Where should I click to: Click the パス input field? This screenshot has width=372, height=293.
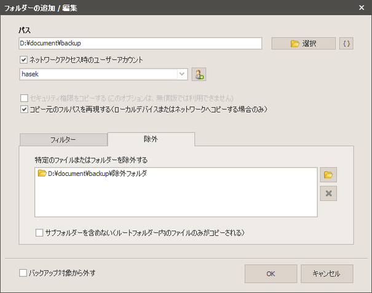point(140,44)
